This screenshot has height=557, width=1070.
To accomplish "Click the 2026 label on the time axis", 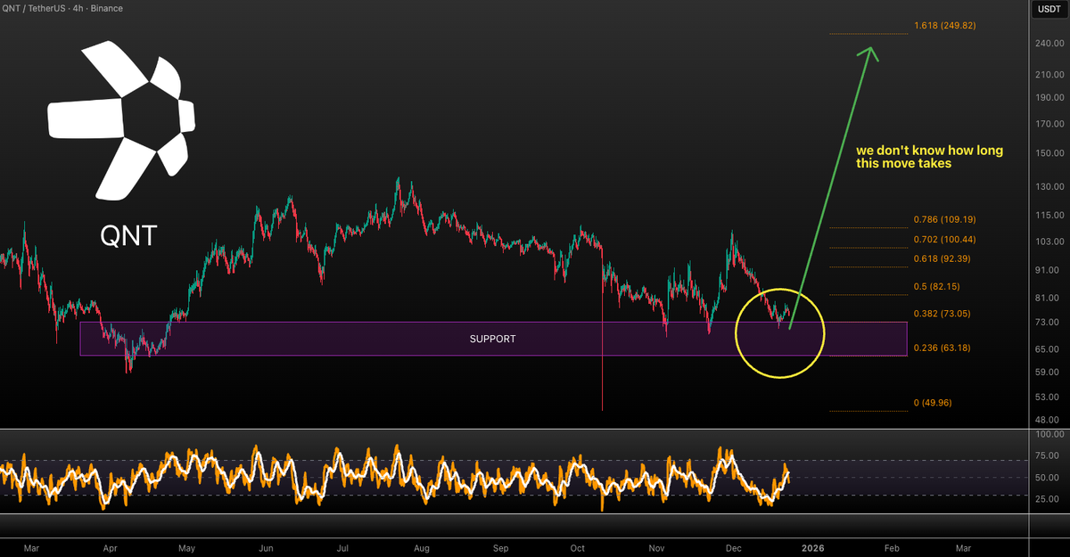I will point(814,548).
